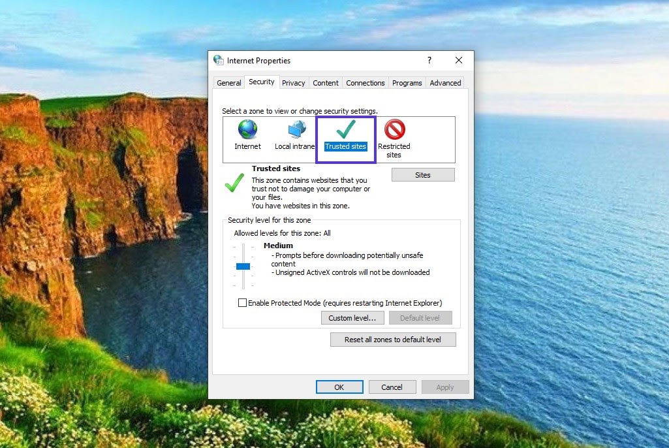Open the Advanced tab
This screenshot has width=669, height=448.
pos(445,82)
